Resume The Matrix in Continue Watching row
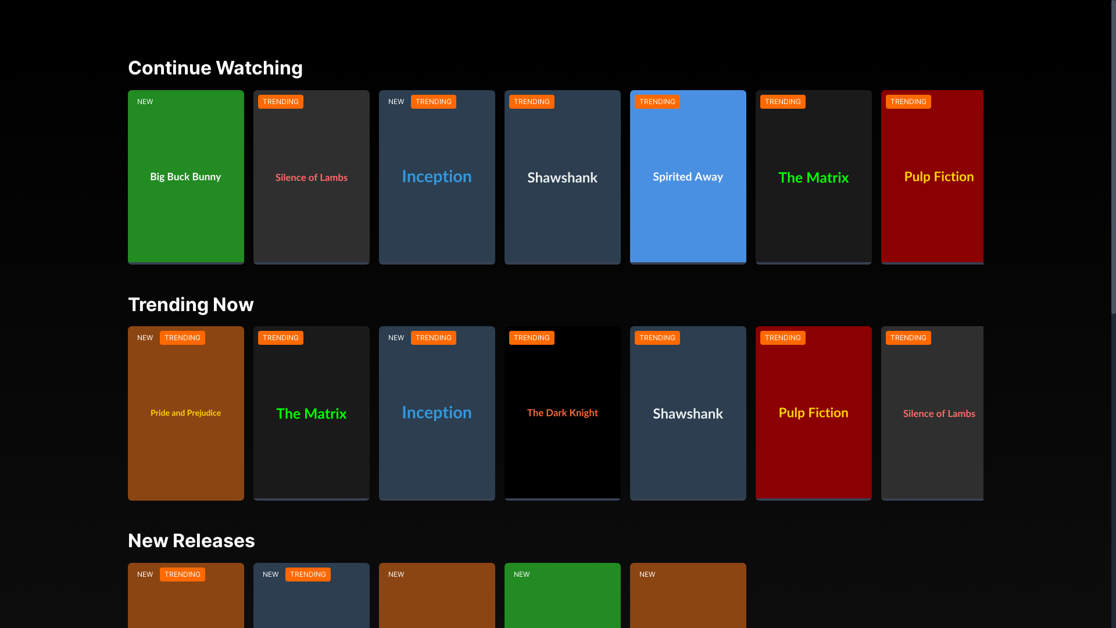The height and width of the screenshot is (628, 1116). pyautogui.click(x=814, y=177)
